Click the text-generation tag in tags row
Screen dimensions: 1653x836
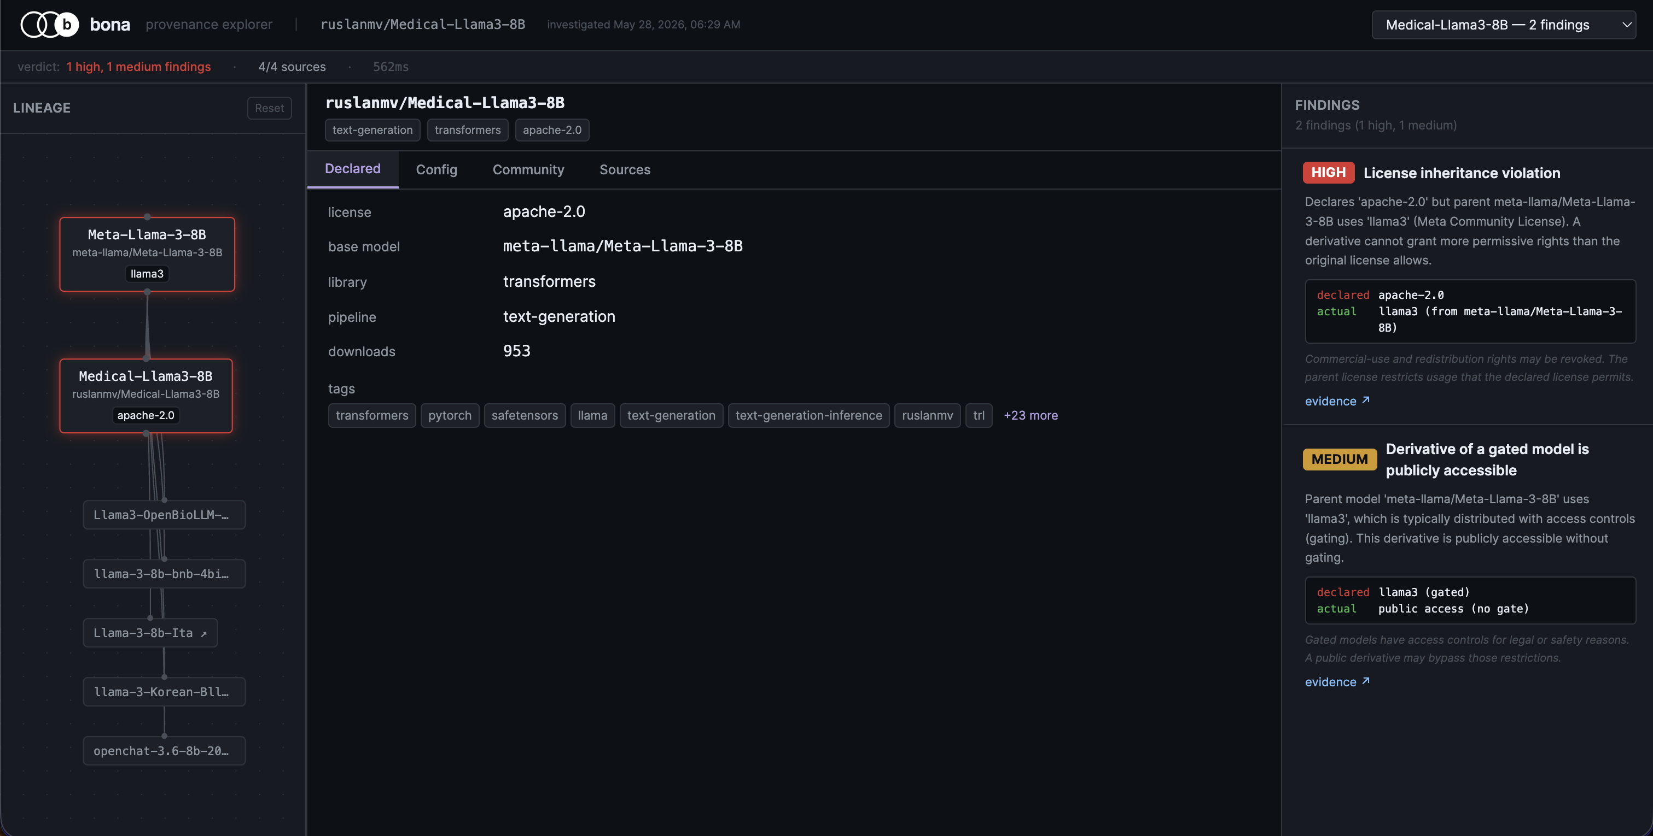tap(671, 415)
